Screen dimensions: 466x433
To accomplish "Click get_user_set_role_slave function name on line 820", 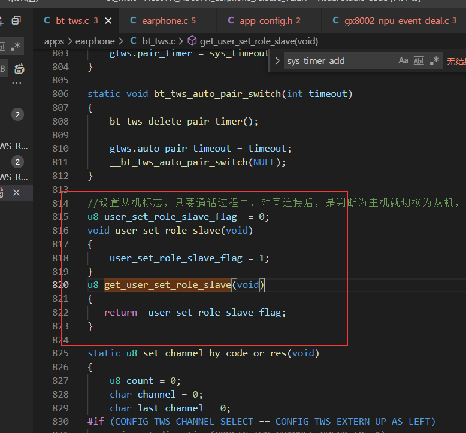I will 168,285.
